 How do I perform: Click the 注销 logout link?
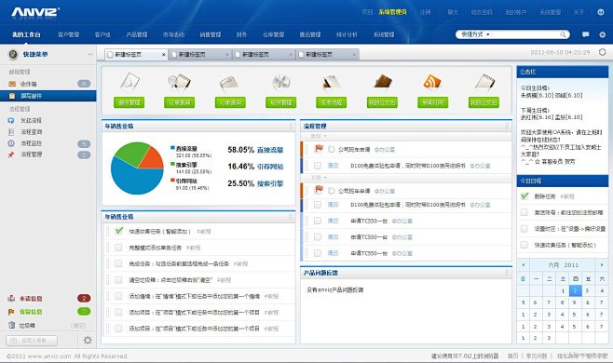(426, 12)
